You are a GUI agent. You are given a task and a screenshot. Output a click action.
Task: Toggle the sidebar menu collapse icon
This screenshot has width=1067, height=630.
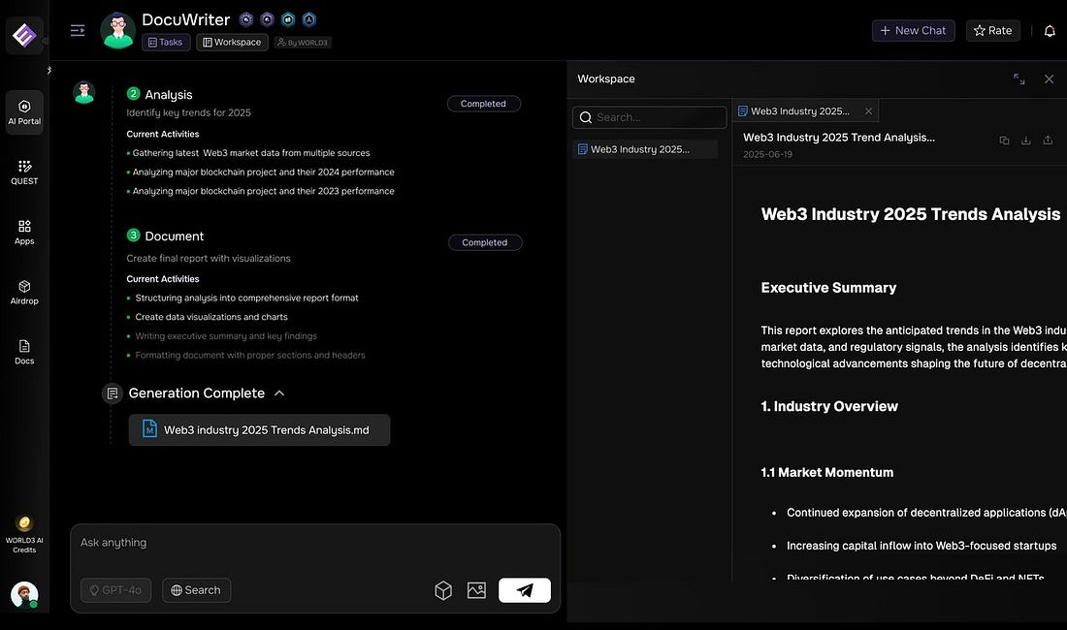click(x=78, y=31)
